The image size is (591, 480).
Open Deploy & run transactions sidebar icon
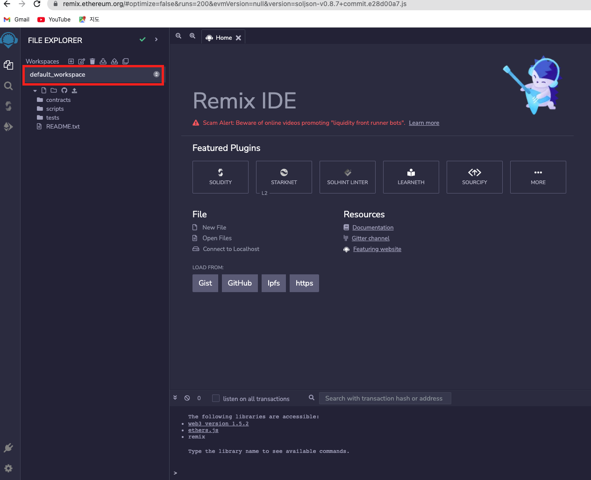(8, 127)
